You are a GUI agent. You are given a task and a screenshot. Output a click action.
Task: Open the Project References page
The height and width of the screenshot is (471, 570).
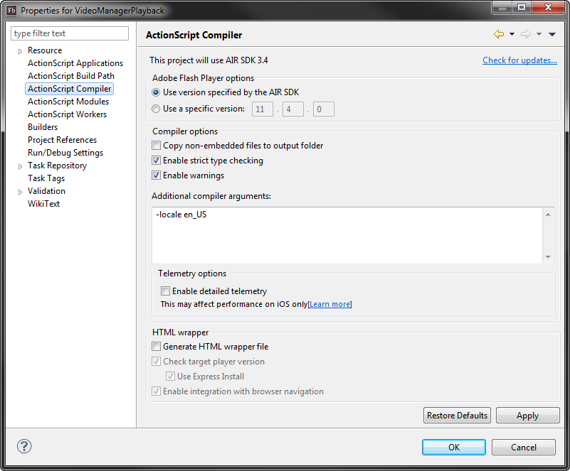[63, 140]
